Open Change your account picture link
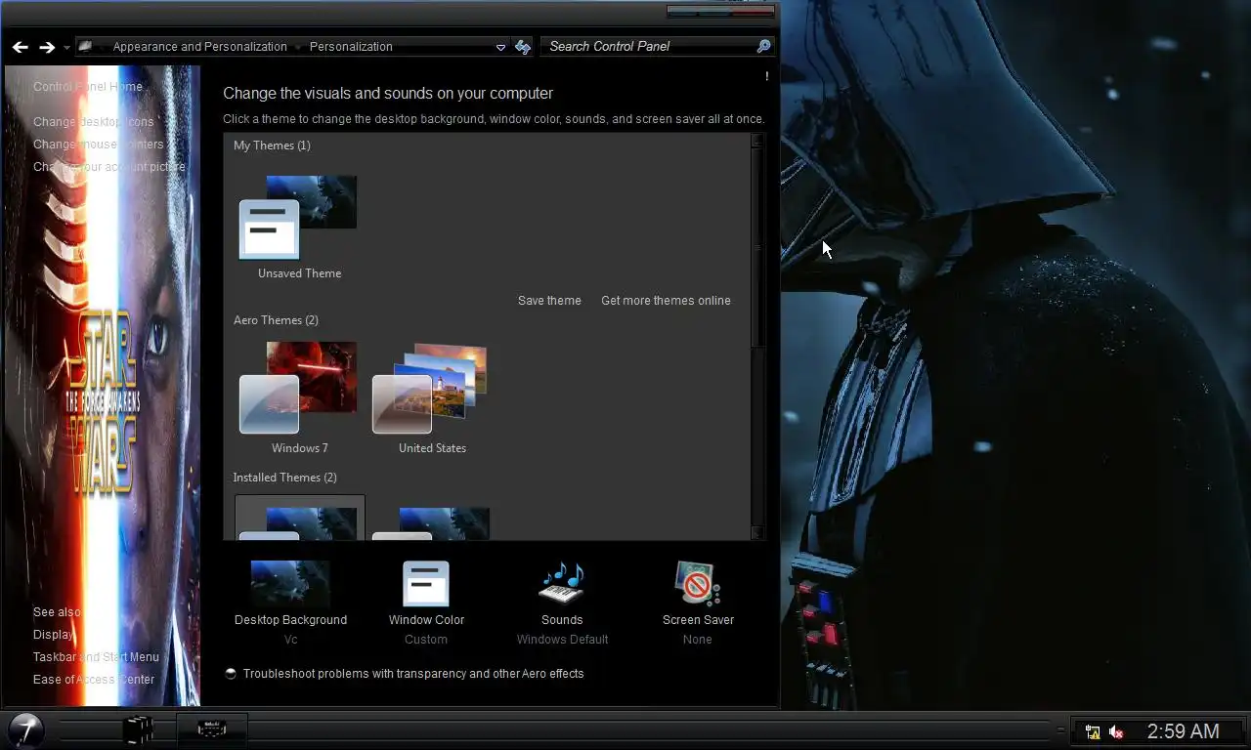 click(x=108, y=166)
